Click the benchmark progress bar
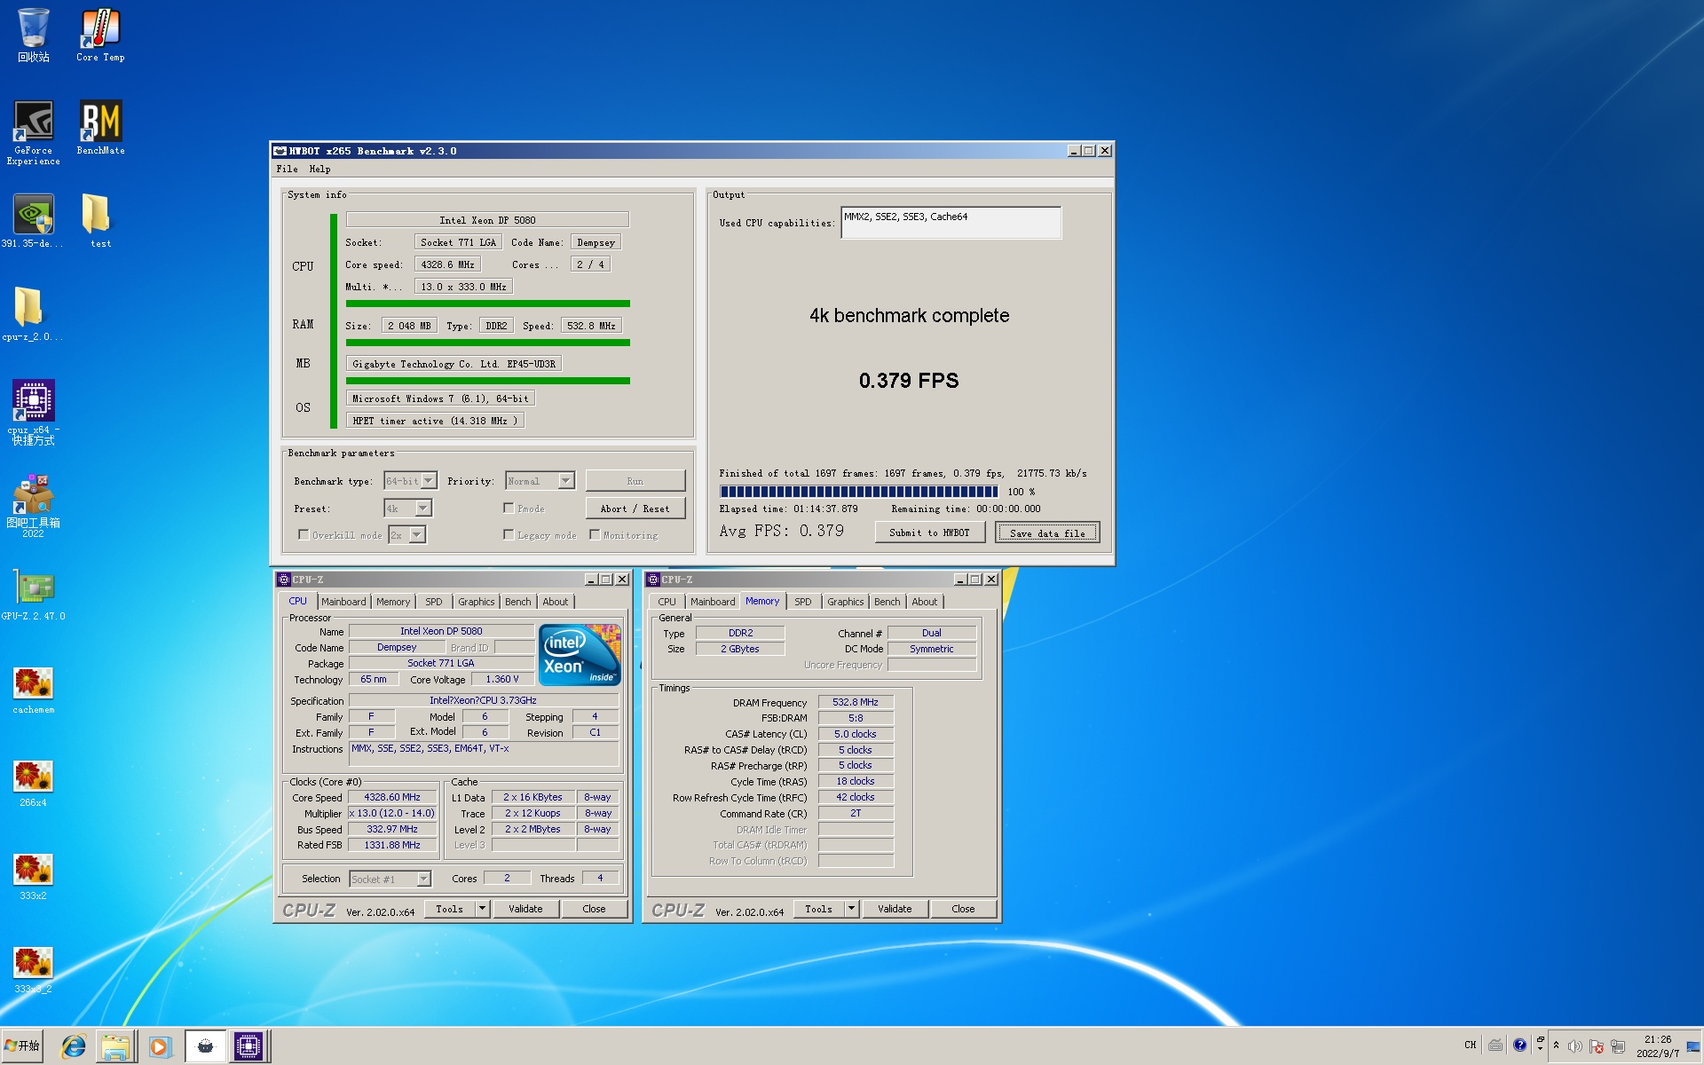The image size is (1704, 1065). [x=858, y=491]
